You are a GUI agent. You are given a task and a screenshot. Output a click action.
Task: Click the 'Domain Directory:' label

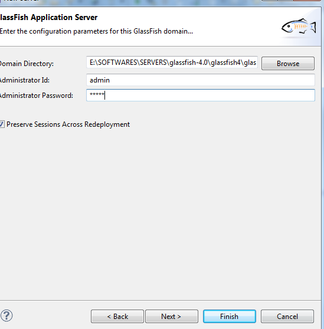tap(27, 64)
